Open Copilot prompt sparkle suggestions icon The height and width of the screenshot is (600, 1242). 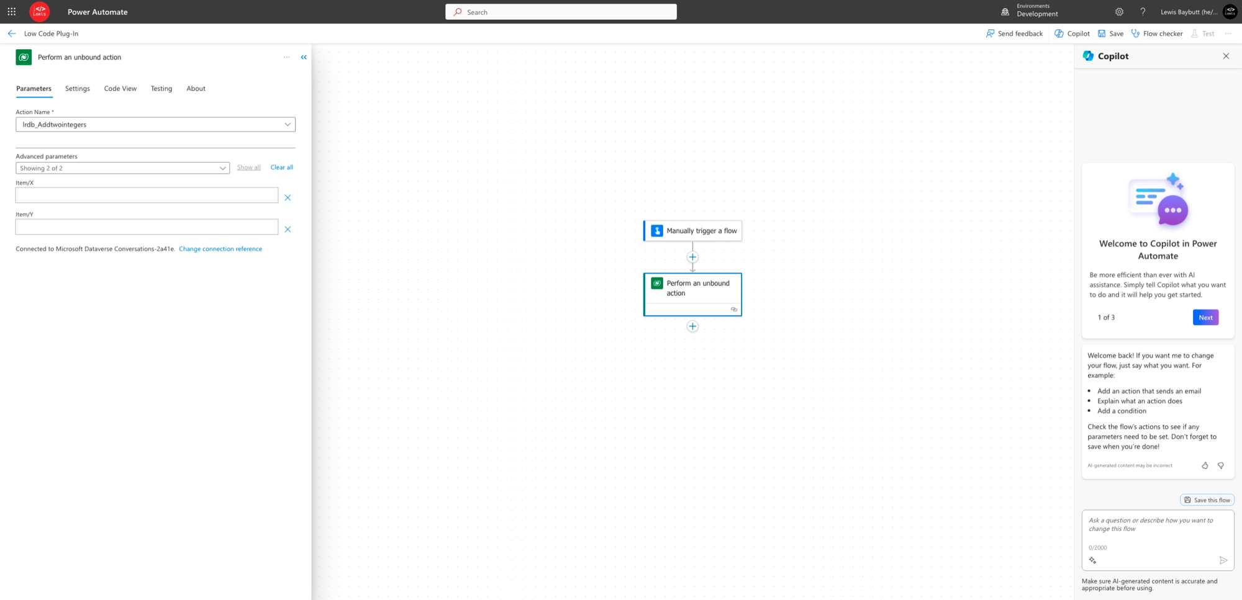(x=1093, y=560)
